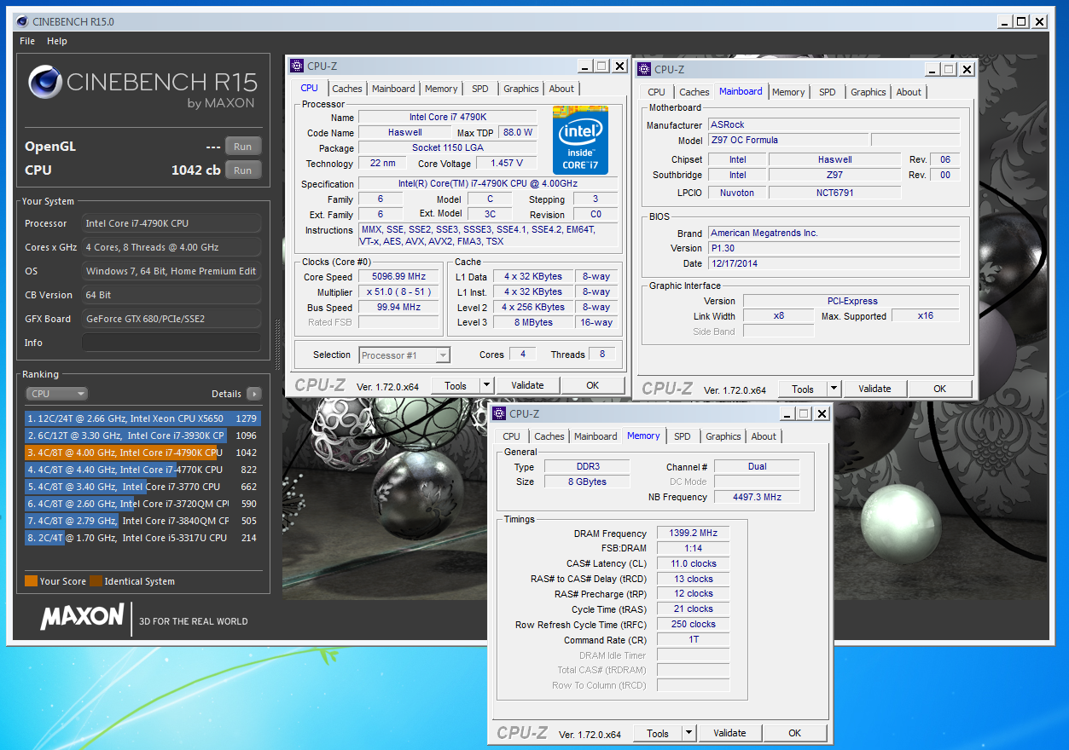
Task: Switch to Memory tab in CPU-Z Mainboard window
Action: [x=788, y=92]
